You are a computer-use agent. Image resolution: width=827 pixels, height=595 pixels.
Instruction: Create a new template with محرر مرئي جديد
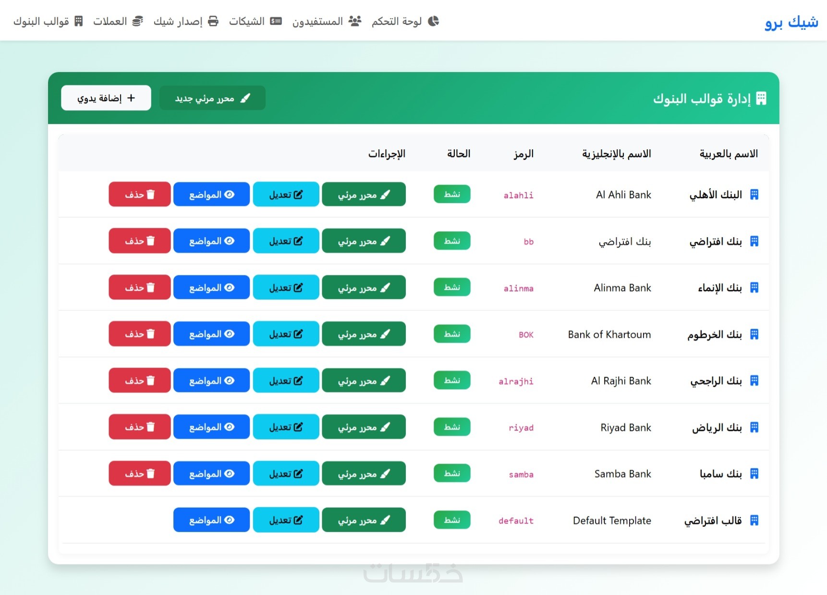pyautogui.click(x=212, y=98)
